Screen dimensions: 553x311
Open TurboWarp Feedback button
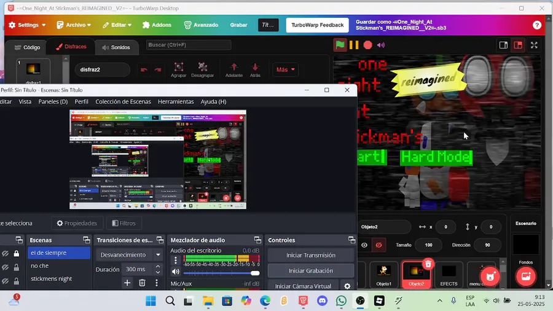[318, 25]
